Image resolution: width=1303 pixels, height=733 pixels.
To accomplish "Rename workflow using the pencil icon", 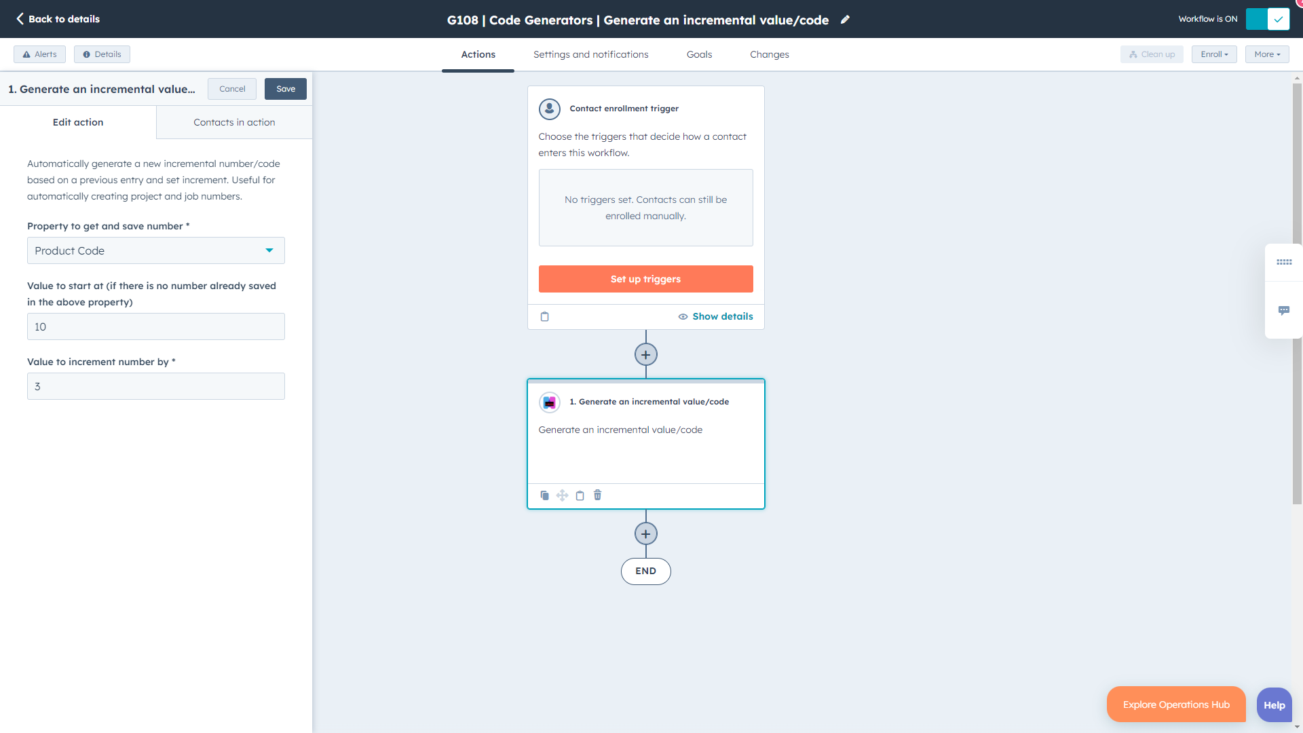I will [845, 20].
